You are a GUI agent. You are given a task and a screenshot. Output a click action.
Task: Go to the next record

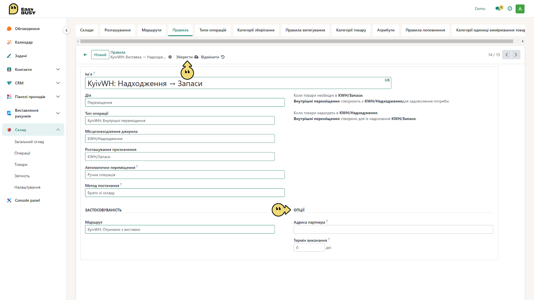516,55
